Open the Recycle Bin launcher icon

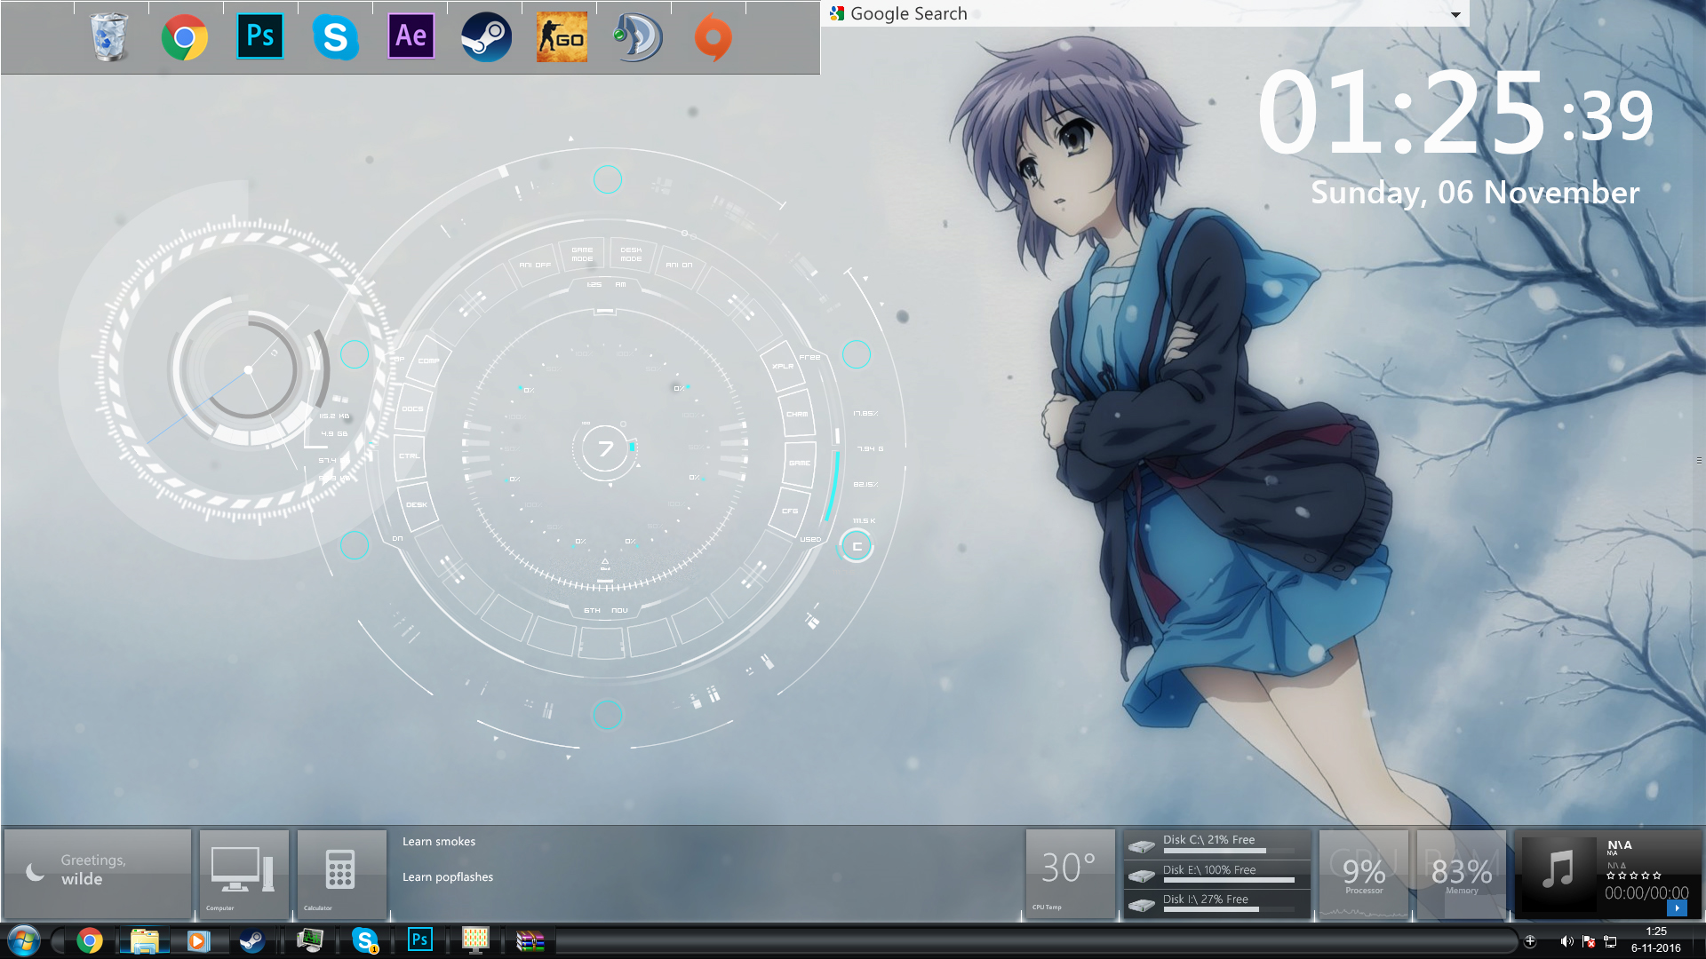[x=109, y=37]
